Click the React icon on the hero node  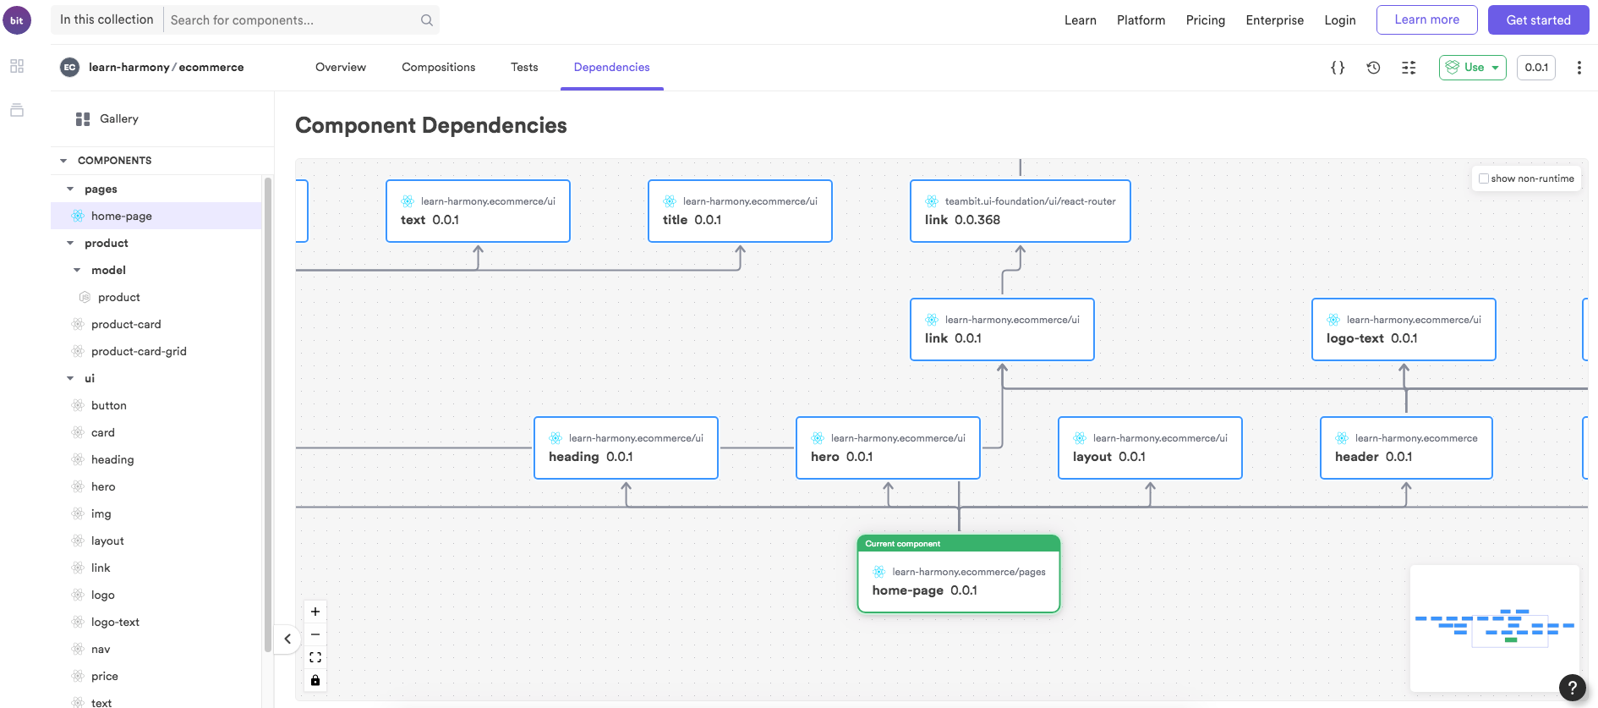click(x=818, y=438)
